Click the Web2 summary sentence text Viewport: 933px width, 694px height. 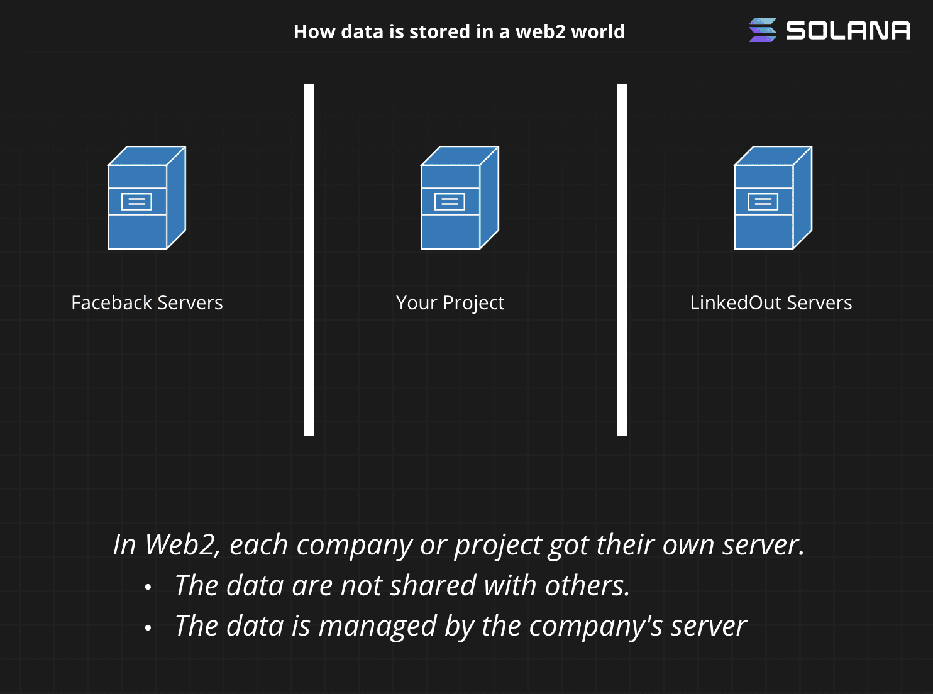tap(459, 544)
